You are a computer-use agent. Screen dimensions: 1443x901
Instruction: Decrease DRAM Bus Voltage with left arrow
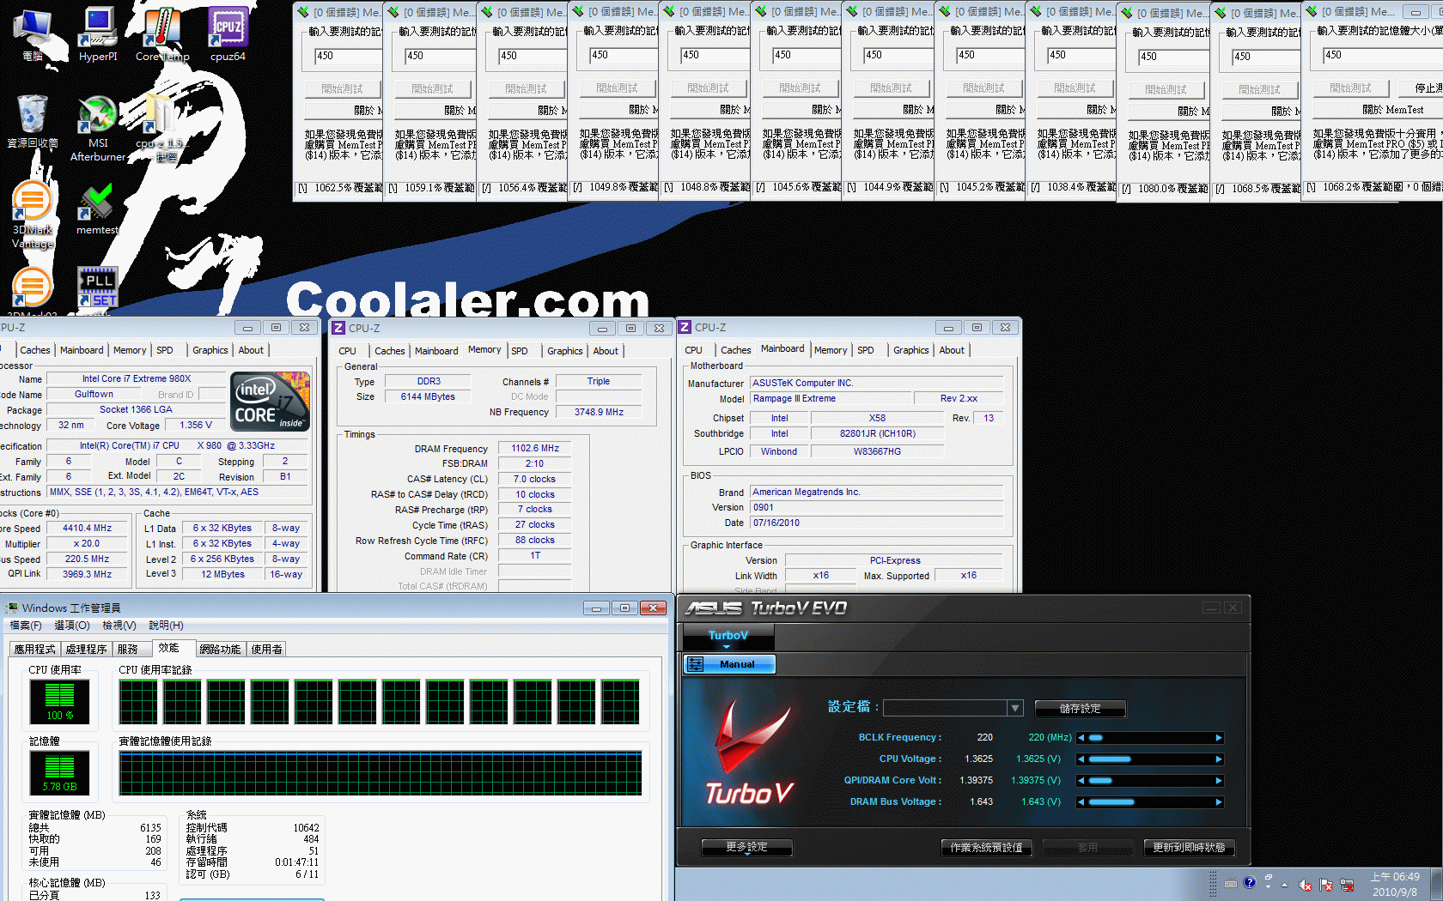[1081, 802]
